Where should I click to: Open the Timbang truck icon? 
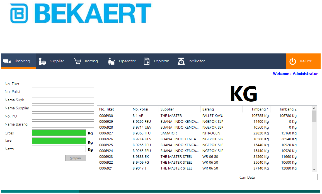pos(7,61)
